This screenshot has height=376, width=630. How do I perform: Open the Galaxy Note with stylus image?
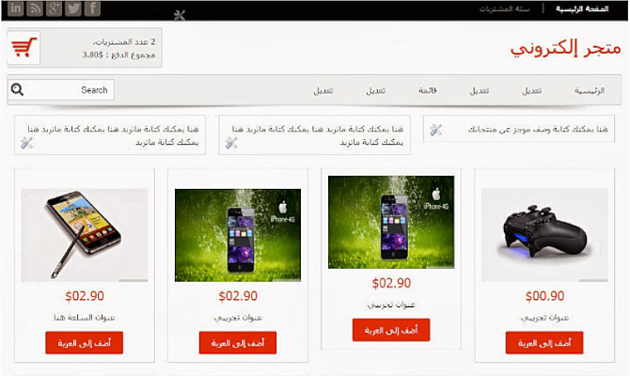[85, 235]
